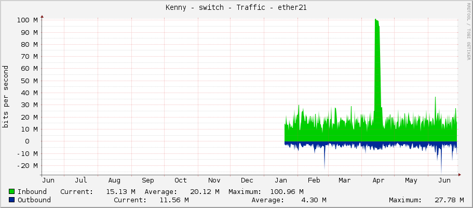
Task: Select the 'Inbound' legend label
Action: point(32,192)
